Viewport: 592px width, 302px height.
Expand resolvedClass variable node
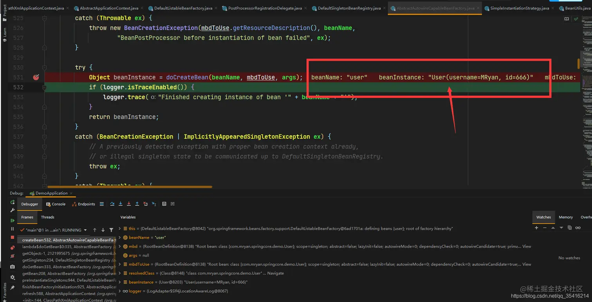point(120,273)
